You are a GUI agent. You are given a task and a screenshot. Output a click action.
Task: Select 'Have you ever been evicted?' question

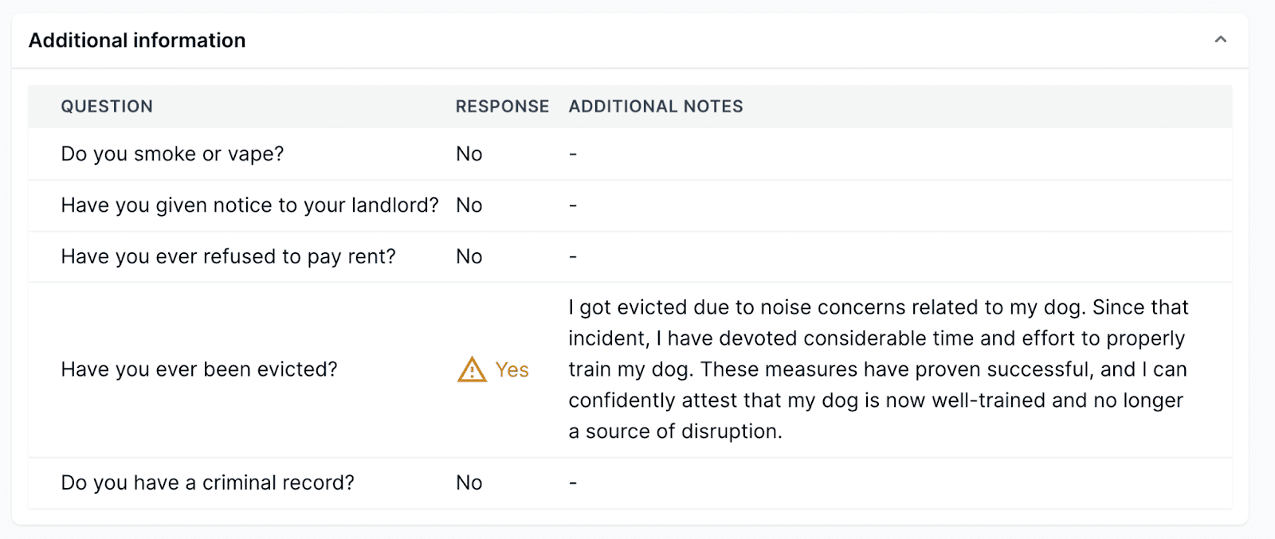[x=199, y=369]
